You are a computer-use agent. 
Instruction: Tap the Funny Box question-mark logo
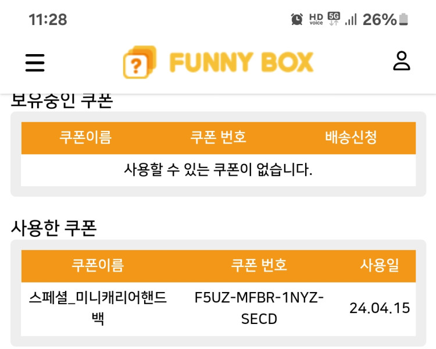(140, 62)
